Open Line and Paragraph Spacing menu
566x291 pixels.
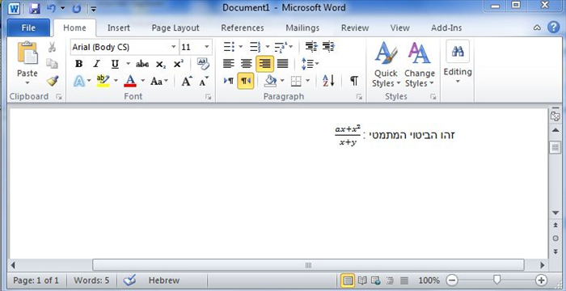[x=310, y=64]
